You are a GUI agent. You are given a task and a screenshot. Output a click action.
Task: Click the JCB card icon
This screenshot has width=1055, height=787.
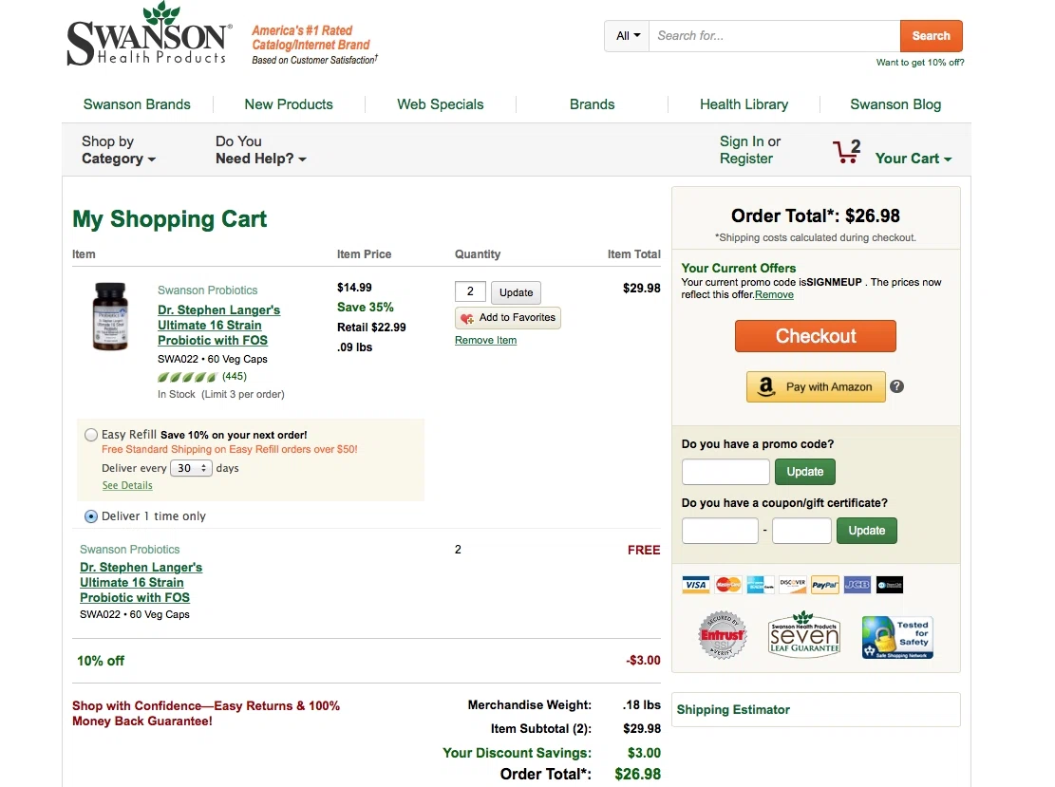(x=857, y=585)
